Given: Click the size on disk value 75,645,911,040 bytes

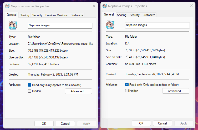Looking at the screenshot, I should coord(145,57).
